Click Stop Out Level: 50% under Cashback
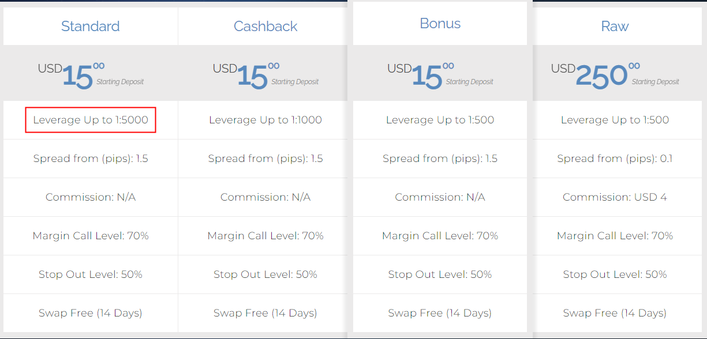Image resolution: width=707 pixels, height=339 pixels. point(265,274)
